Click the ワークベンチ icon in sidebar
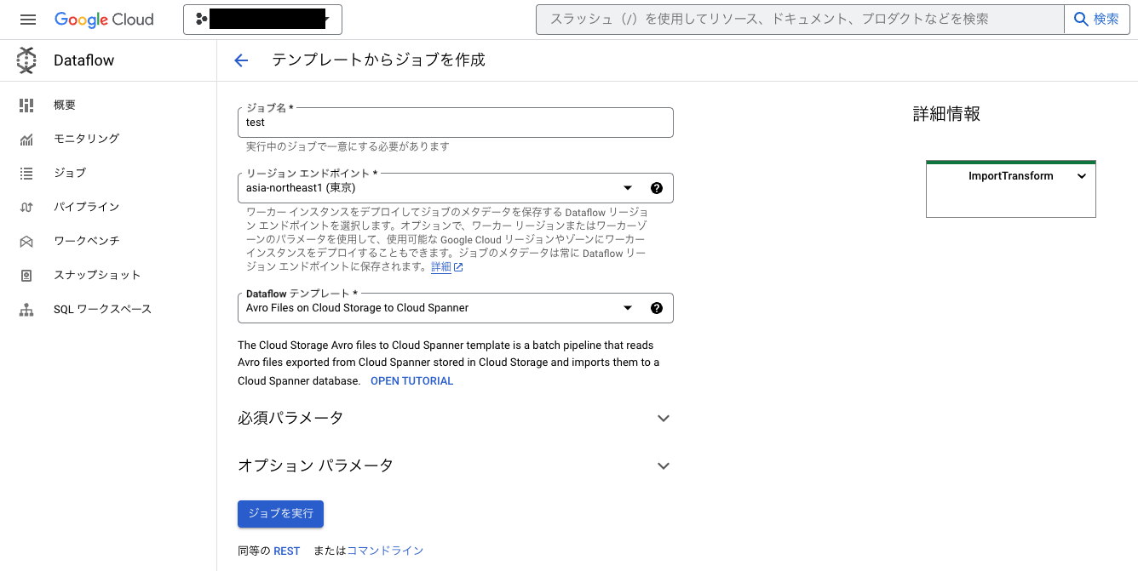This screenshot has height=571, width=1138. [26, 242]
